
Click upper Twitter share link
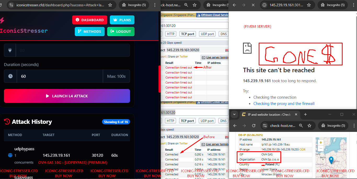click(x=184, y=57)
